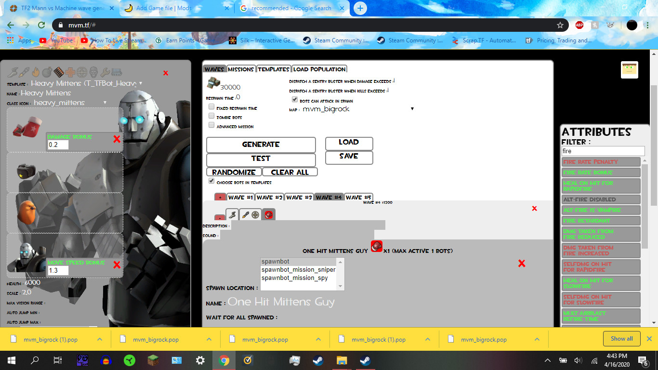The height and width of the screenshot is (370, 658).
Task: Open the Template dropdown for Heavy Mittens
Action: coord(87,83)
